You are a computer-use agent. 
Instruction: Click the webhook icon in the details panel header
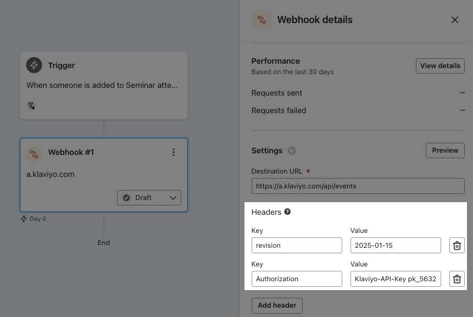pos(261,19)
